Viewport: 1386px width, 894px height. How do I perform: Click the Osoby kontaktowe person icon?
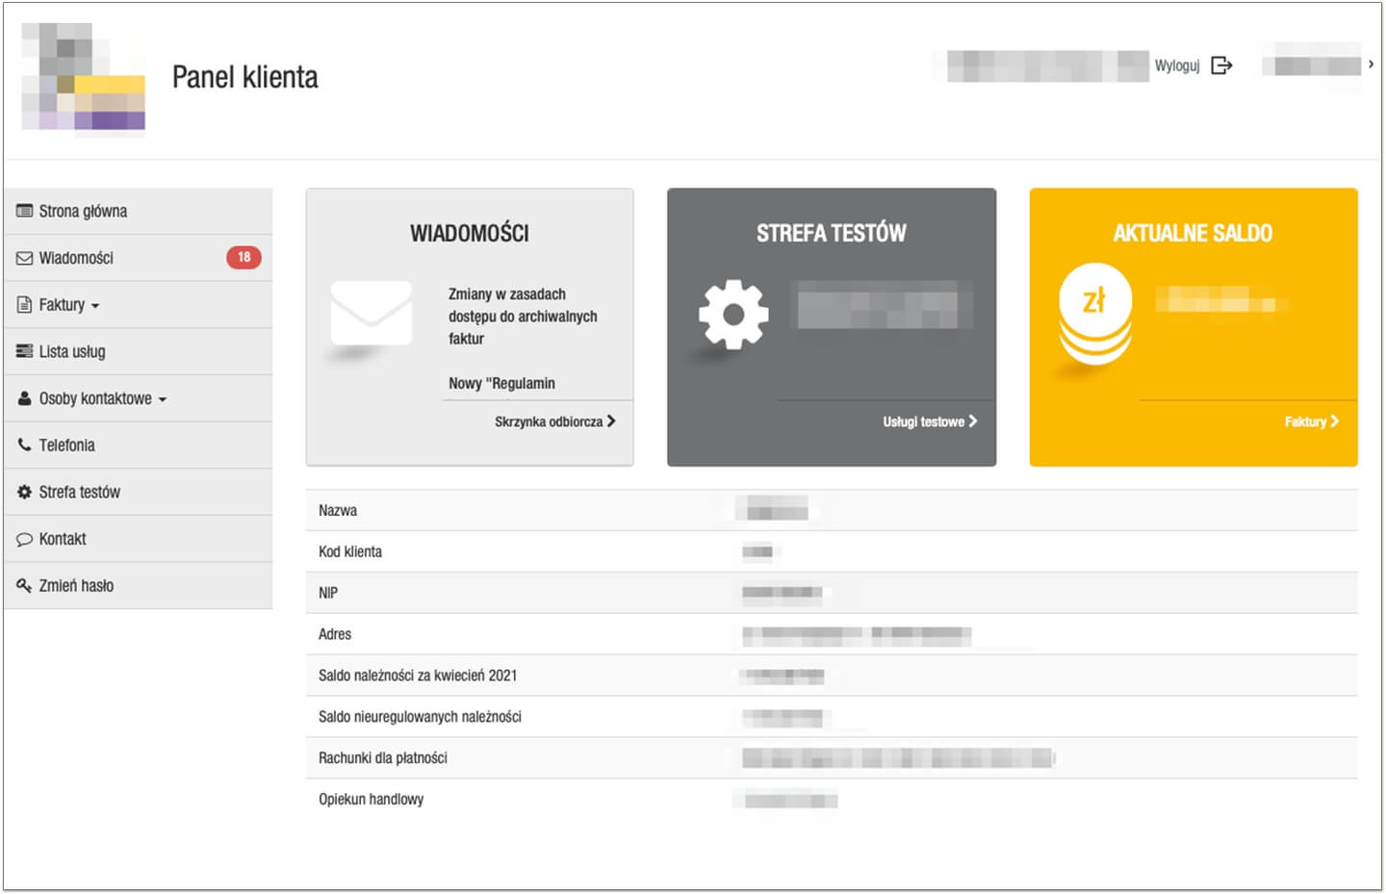(24, 397)
